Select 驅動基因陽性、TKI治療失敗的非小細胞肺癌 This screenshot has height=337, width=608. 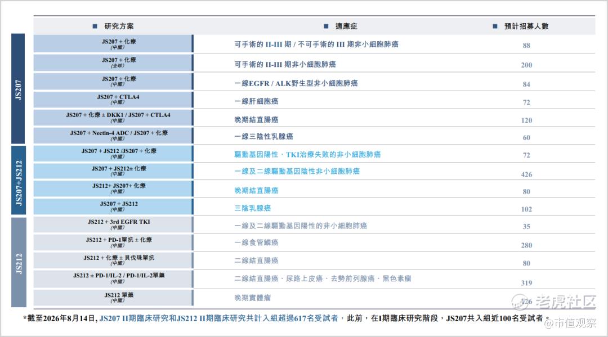click(307, 154)
